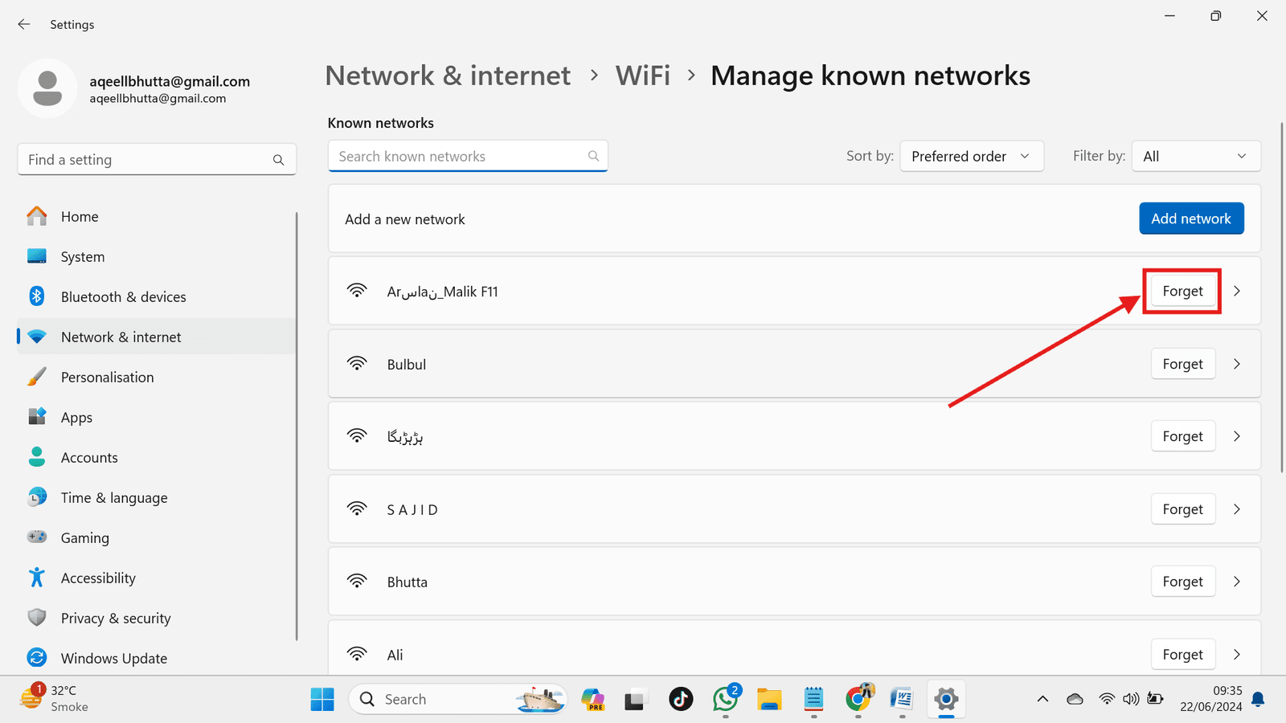Select Personalisation from the sidebar menu
The height and width of the screenshot is (723, 1286).
click(x=107, y=377)
